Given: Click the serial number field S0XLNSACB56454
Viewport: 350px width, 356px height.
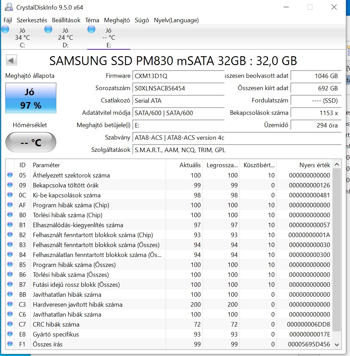Looking at the screenshot, I should [179, 88].
